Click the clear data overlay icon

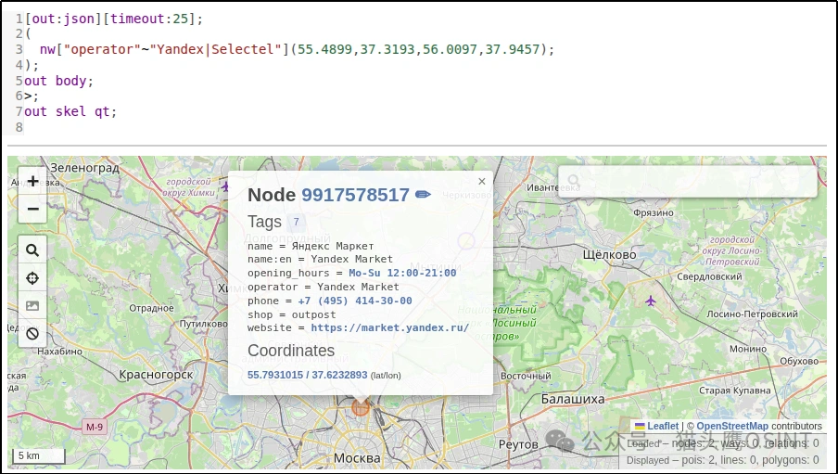[32, 334]
